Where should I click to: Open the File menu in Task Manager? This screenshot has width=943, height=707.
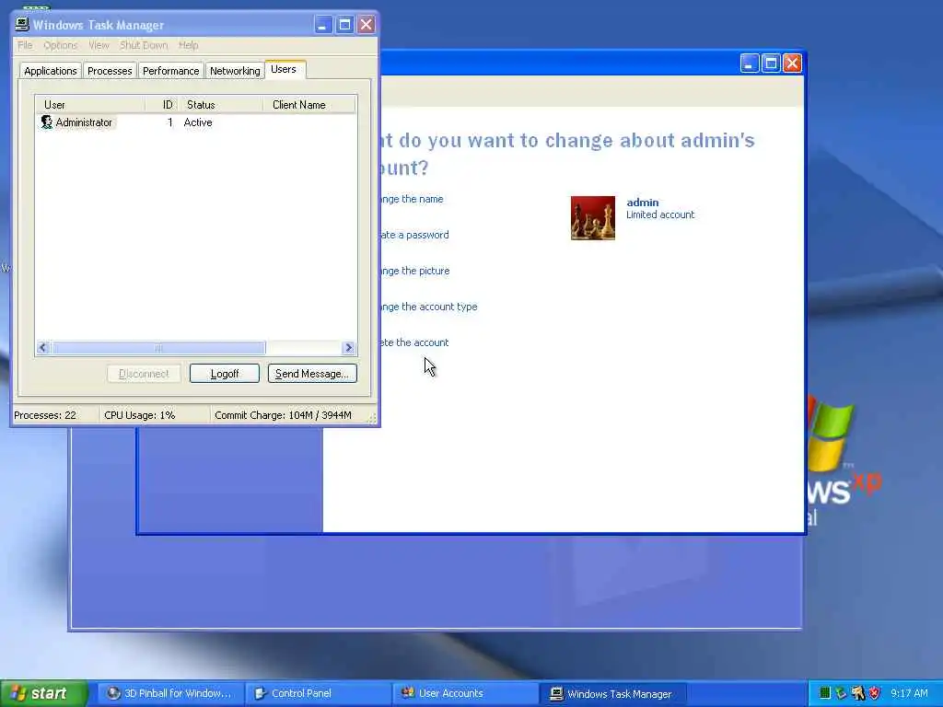click(x=25, y=45)
